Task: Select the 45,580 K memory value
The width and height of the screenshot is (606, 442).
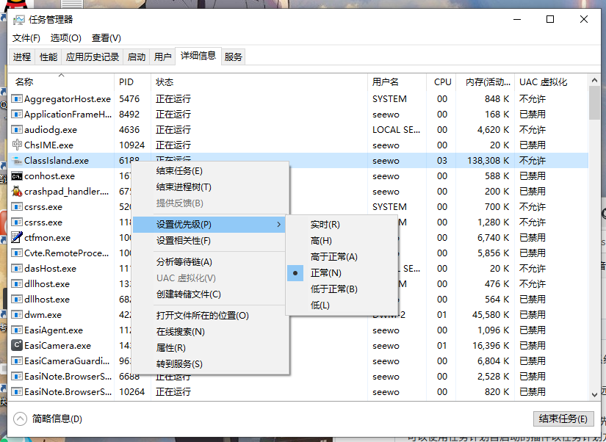Action: (x=491, y=315)
